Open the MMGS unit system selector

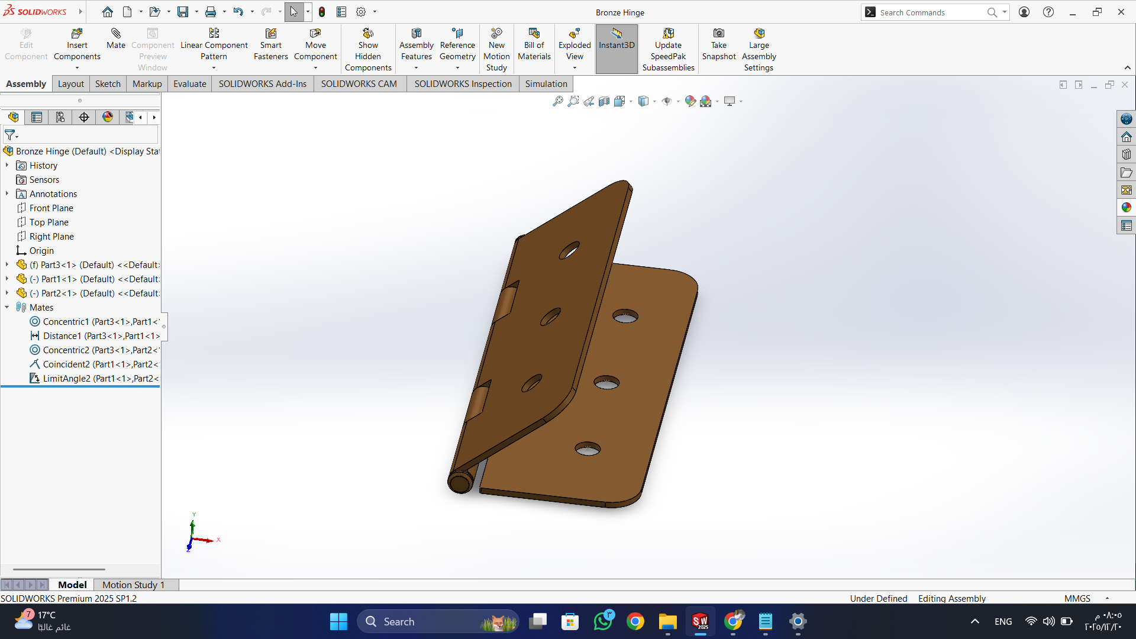pyautogui.click(x=1077, y=599)
